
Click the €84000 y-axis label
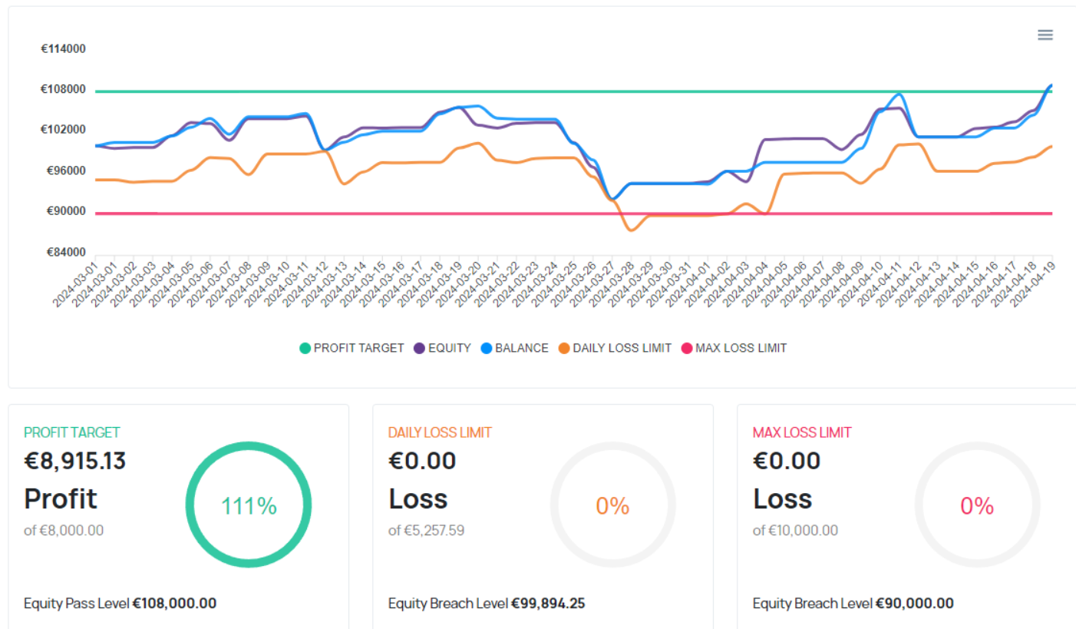(x=63, y=253)
